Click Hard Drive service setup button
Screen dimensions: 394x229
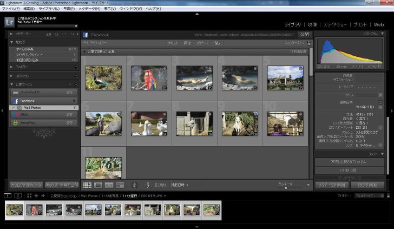pyautogui.click(x=70, y=93)
